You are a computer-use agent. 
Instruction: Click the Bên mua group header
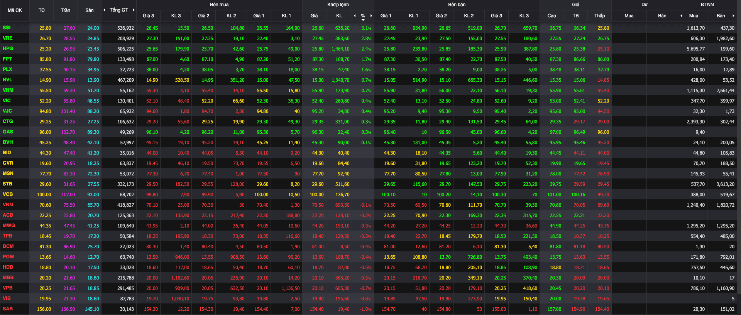tap(219, 5)
